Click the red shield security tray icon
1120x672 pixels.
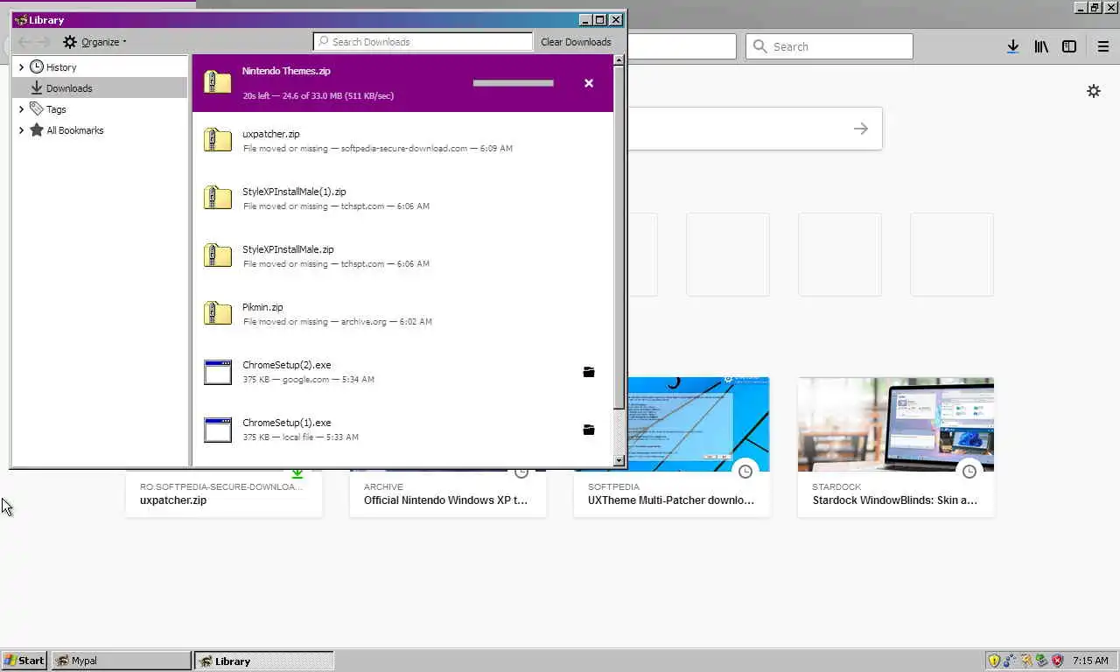click(1057, 661)
